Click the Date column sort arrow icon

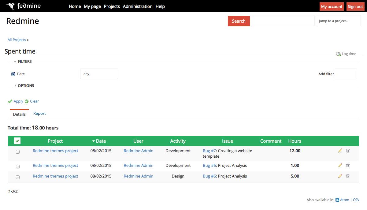[x=94, y=141]
